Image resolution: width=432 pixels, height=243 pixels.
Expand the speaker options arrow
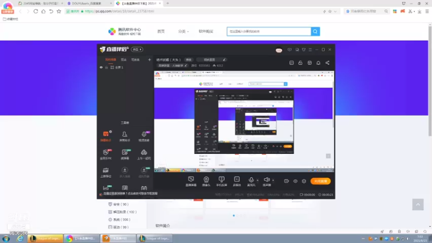click(273, 180)
